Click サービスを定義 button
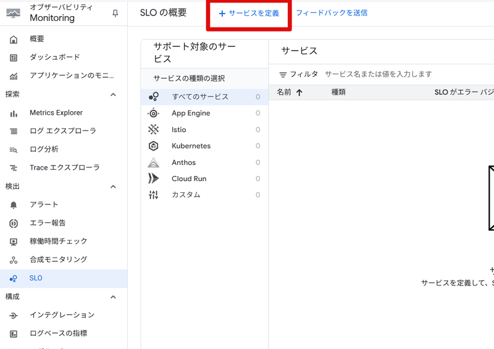Screen dimensions: 494x349 click(249, 13)
